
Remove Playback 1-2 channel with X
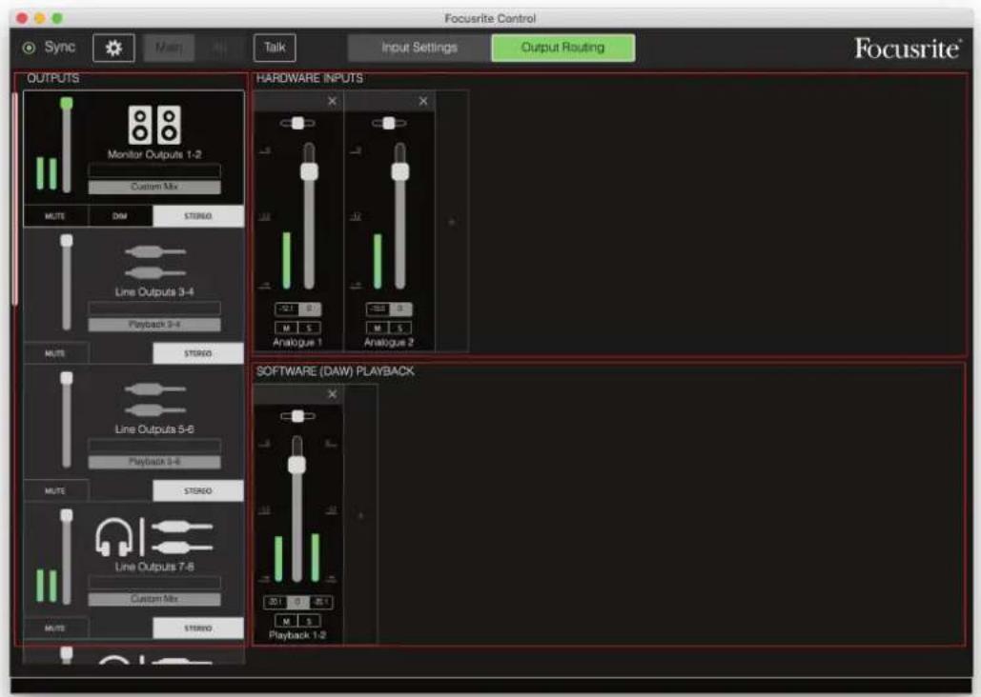click(332, 394)
